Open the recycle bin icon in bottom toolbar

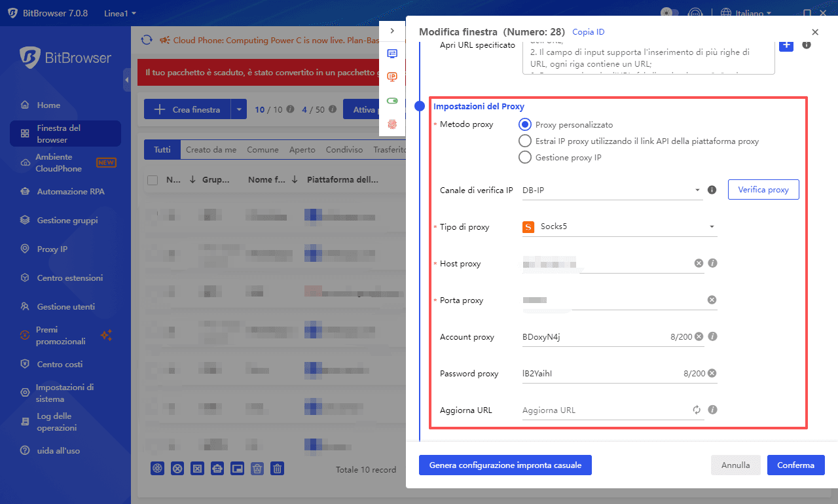click(257, 468)
